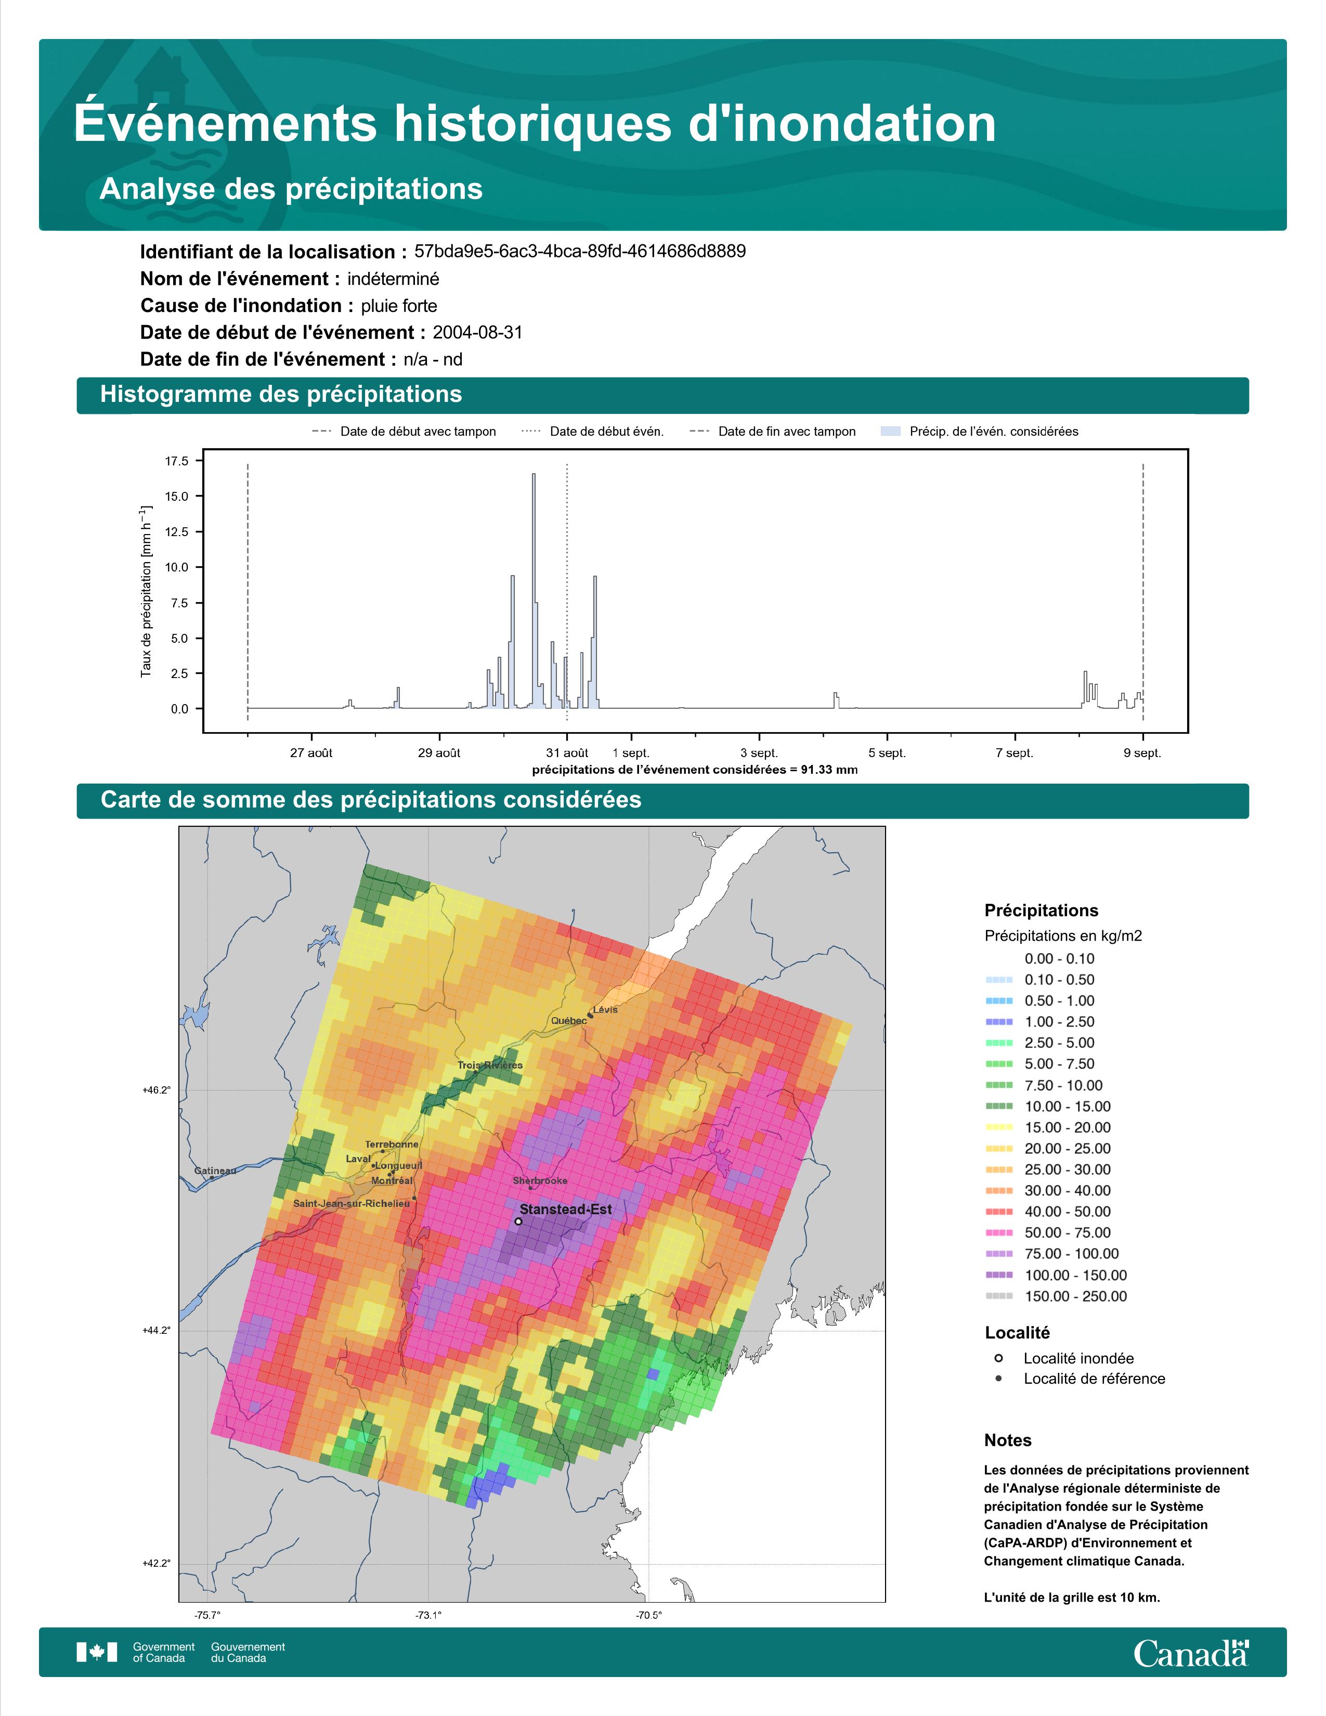Click the -70.5° longitude label
Screen dimensions: 1326x1716
coord(649,1616)
